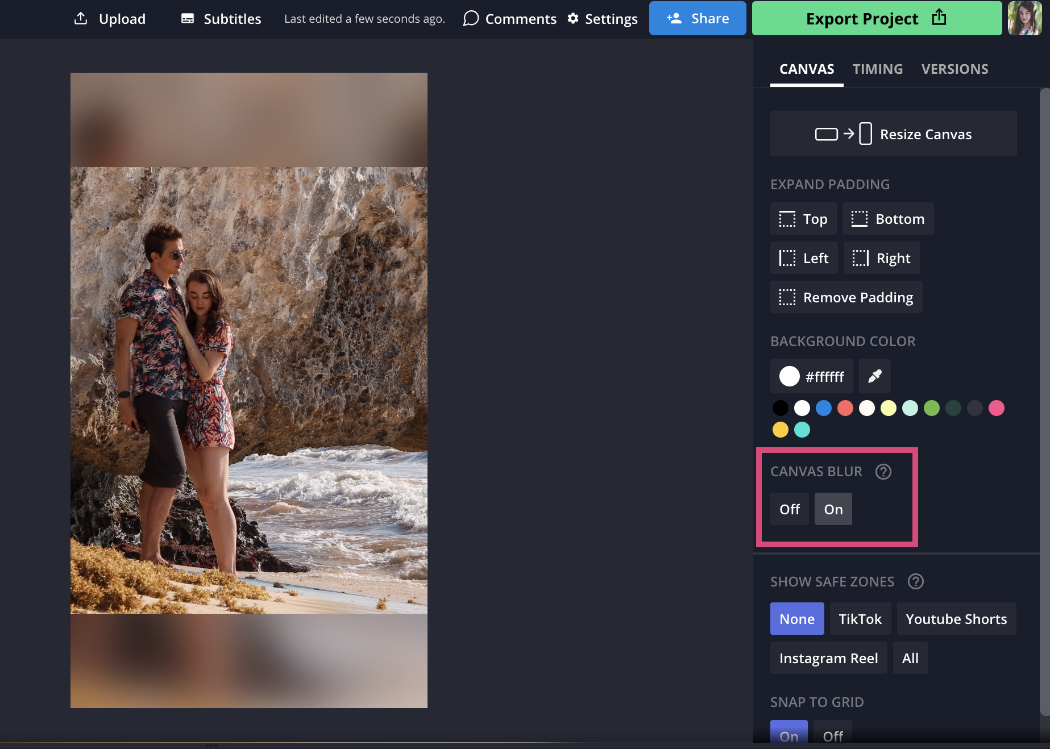Switch to the Timing tab
The height and width of the screenshot is (749, 1050).
point(877,69)
